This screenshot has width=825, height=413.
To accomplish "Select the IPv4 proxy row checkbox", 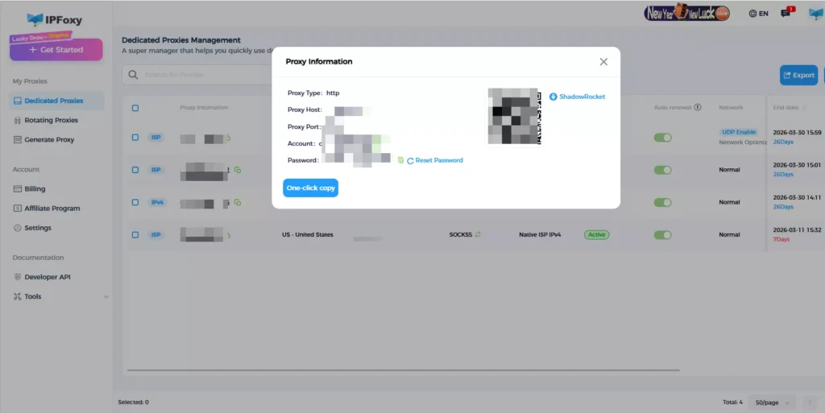I will click(x=135, y=203).
